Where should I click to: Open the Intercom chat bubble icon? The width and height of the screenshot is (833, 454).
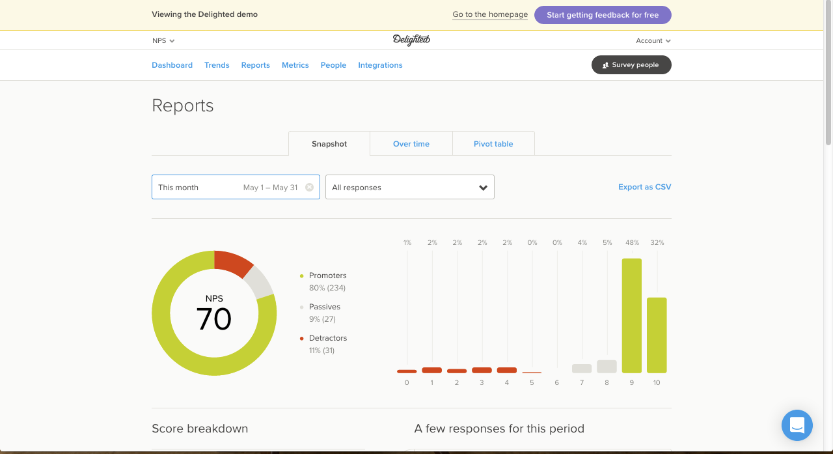tap(797, 425)
